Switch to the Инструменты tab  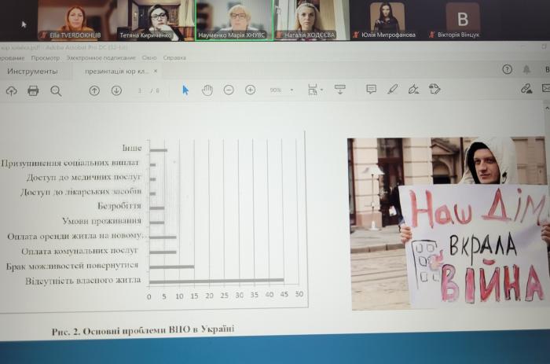pyautogui.click(x=31, y=71)
